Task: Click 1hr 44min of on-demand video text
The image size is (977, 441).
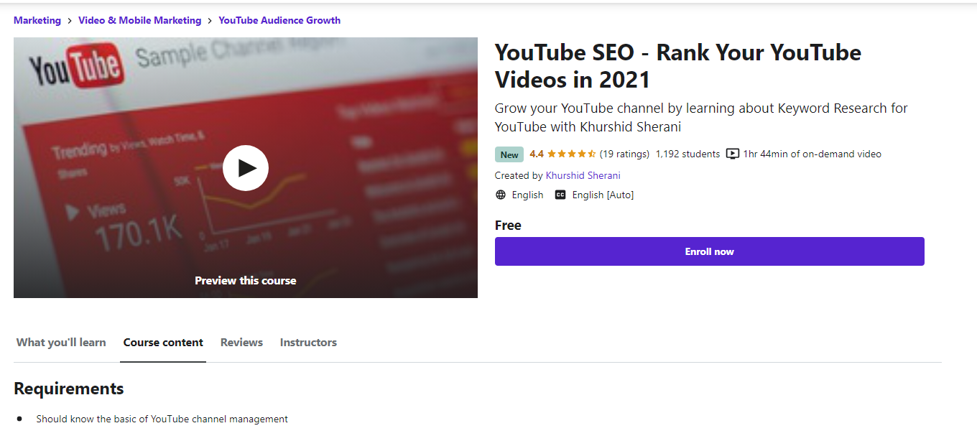Action: point(812,154)
